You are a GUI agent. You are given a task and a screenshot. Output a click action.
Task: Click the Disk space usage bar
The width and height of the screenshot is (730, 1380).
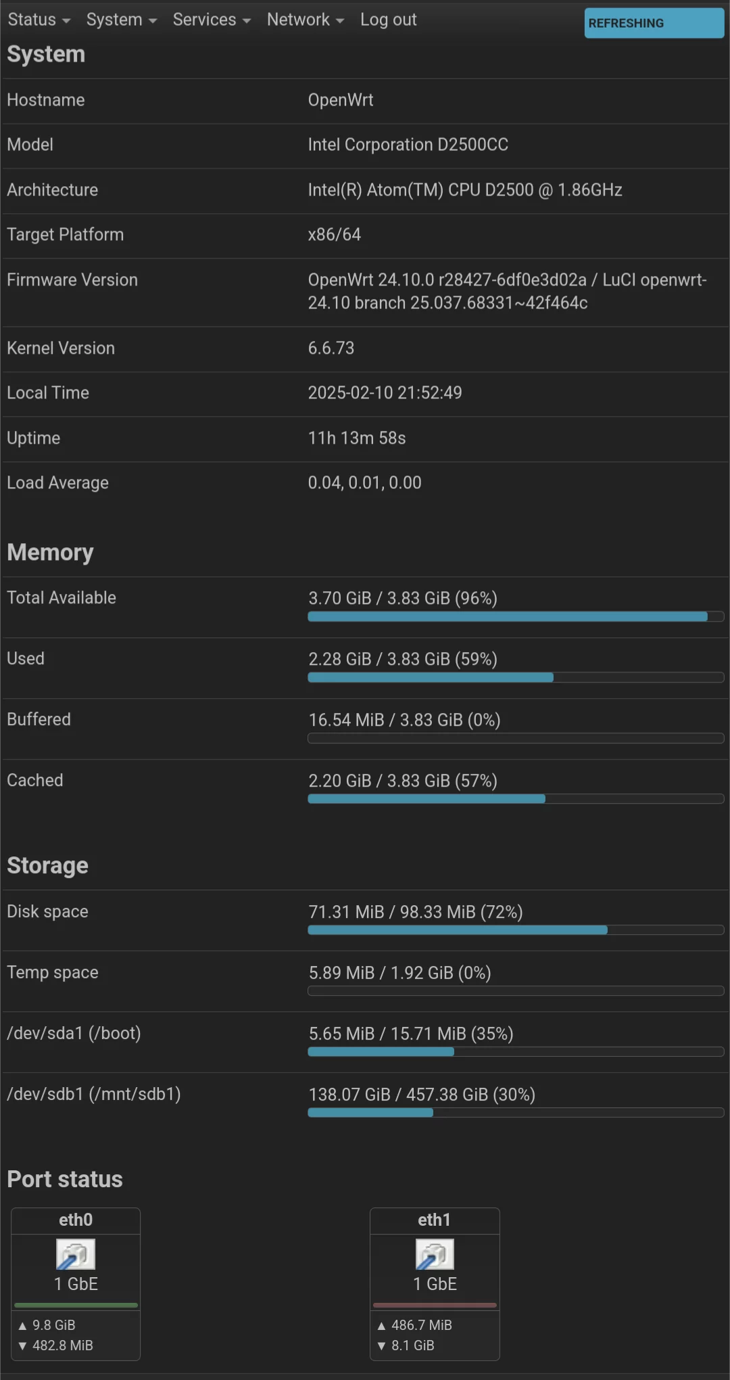[x=516, y=930]
